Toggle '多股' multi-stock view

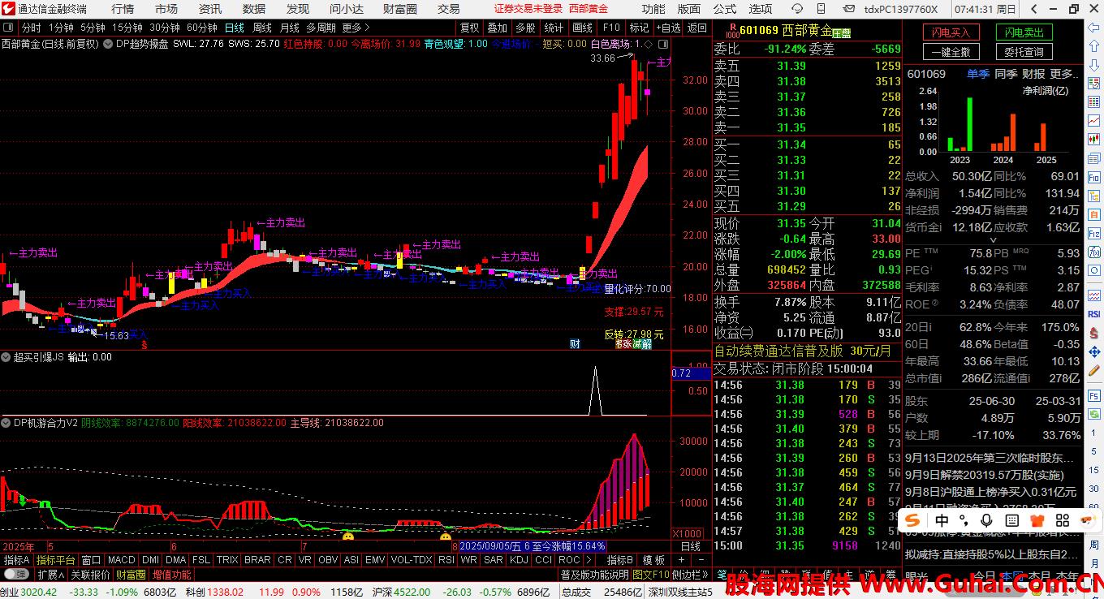pos(525,27)
